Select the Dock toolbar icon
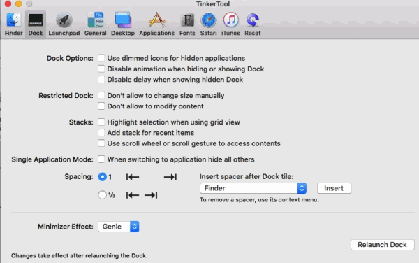The width and height of the screenshot is (419, 263). pyautogui.click(x=36, y=24)
